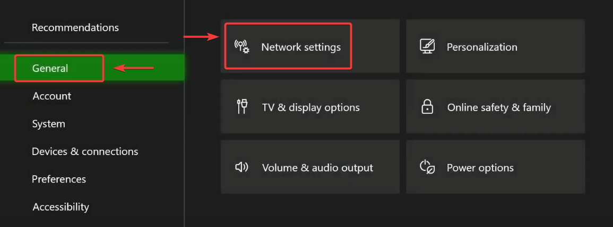613x227 pixels.
Task: Open the System settings category
Action: (x=49, y=124)
